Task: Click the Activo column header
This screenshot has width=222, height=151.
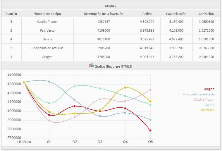Action: (147, 14)
